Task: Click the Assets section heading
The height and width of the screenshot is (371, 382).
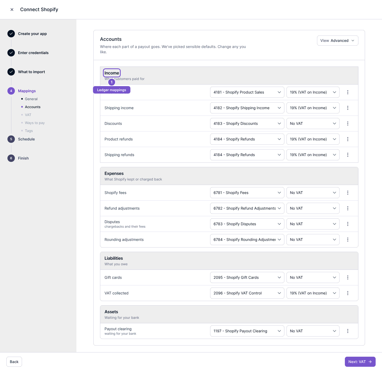Action: 111,312
